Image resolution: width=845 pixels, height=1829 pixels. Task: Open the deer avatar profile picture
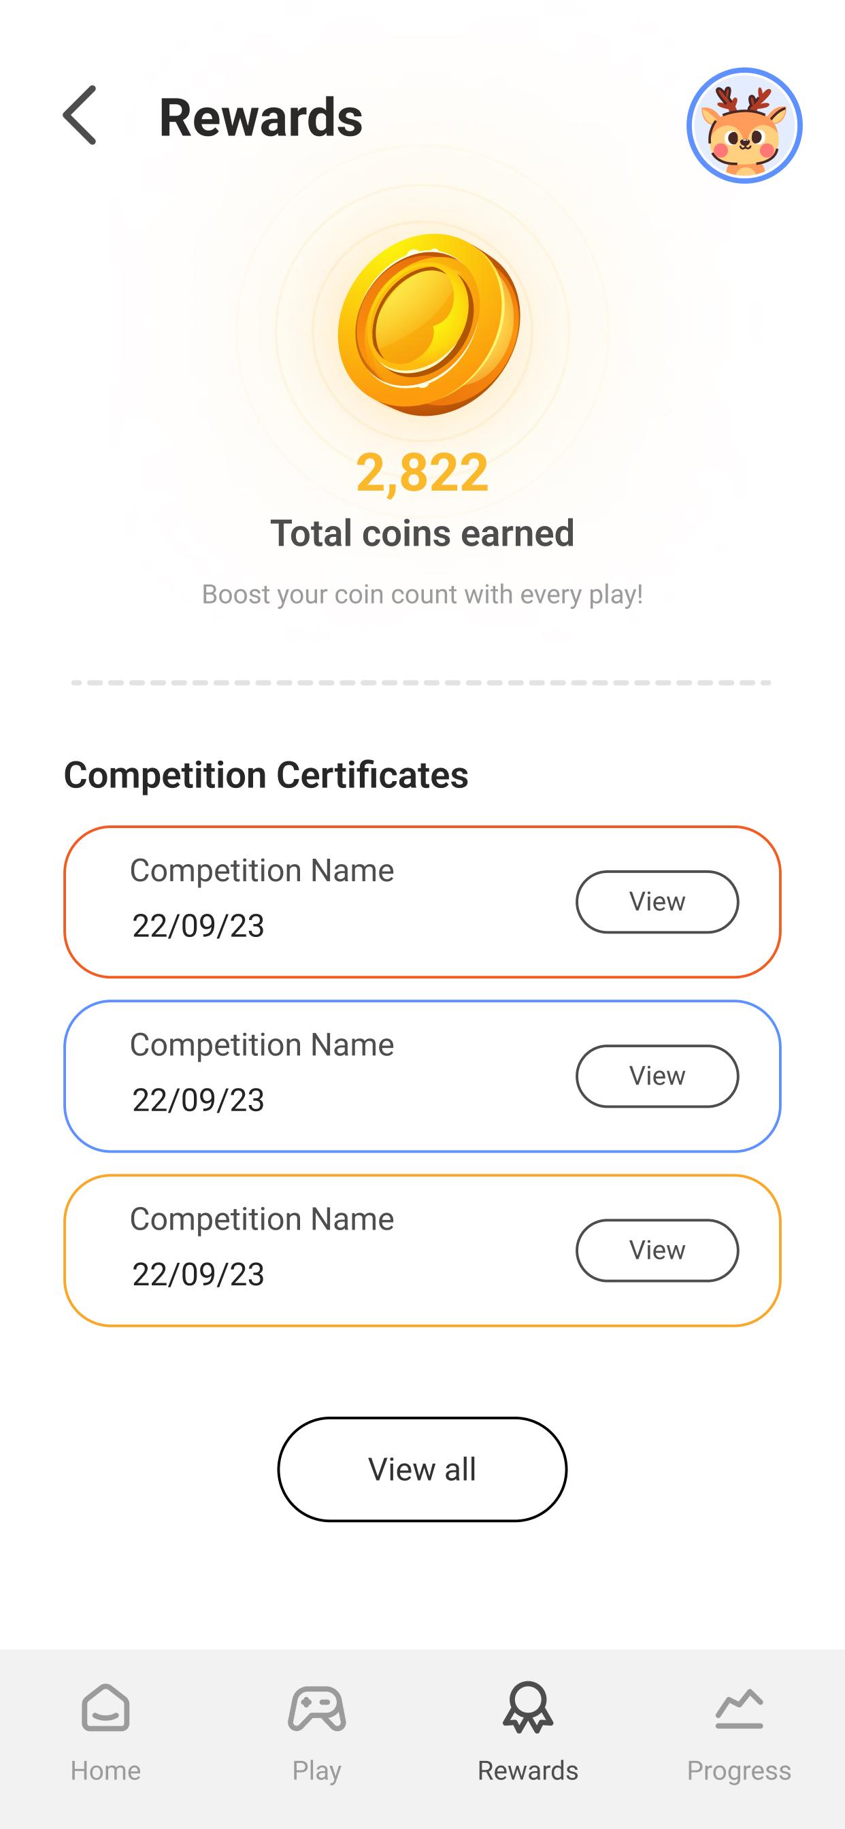pyautogui.click(x=744, y=126)
